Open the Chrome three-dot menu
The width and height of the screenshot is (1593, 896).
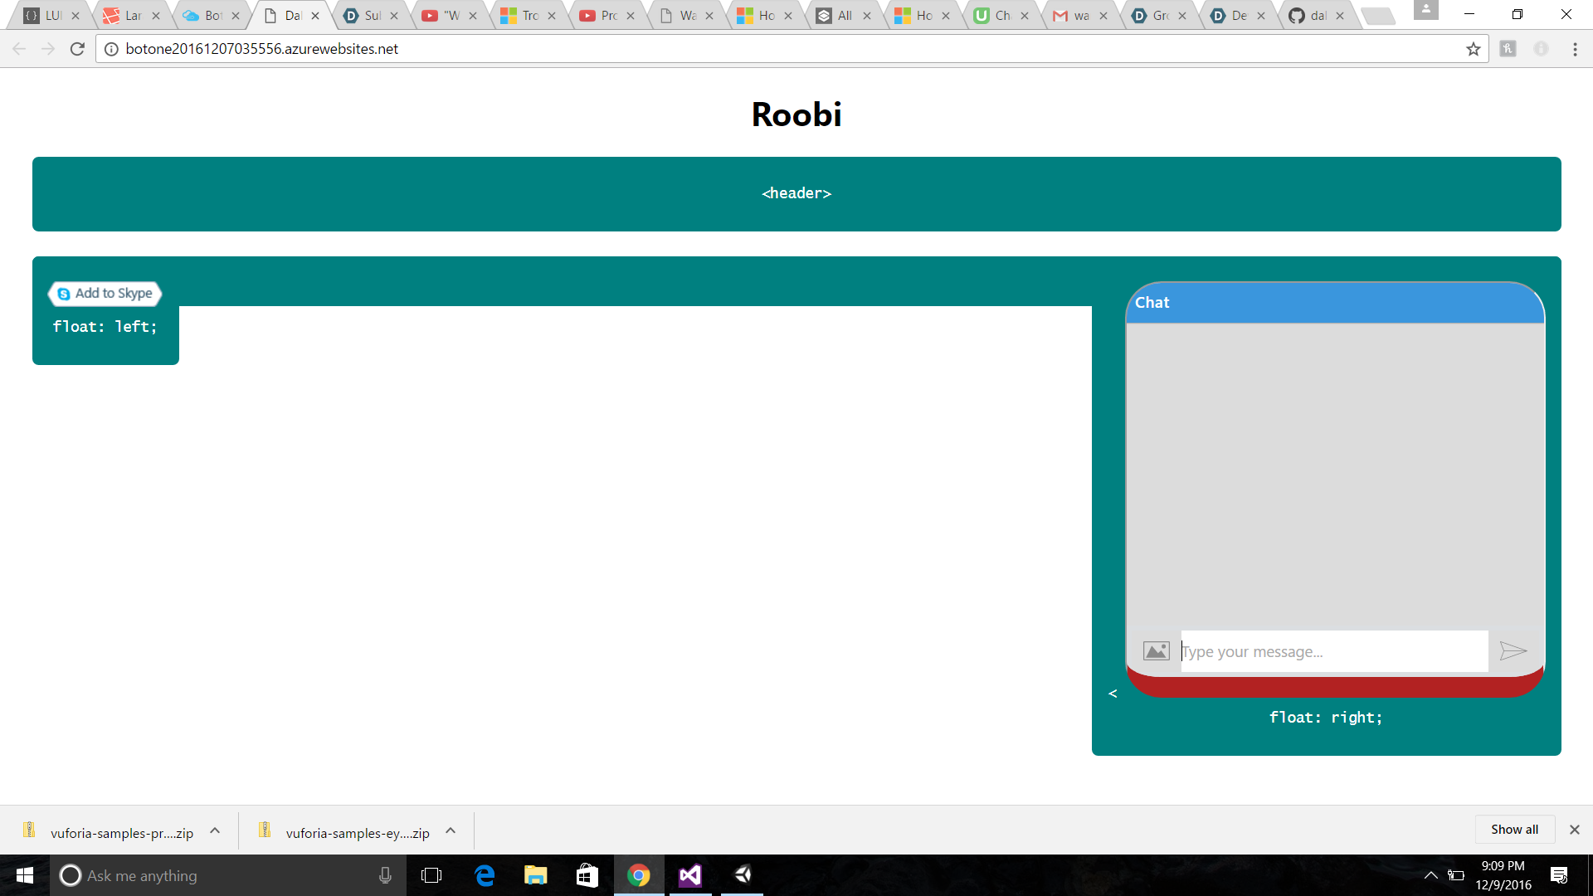(1575, 49)
